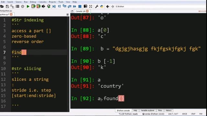Open the Edit menu
This screenshot has width=207, height=116.
click(3, 2)
